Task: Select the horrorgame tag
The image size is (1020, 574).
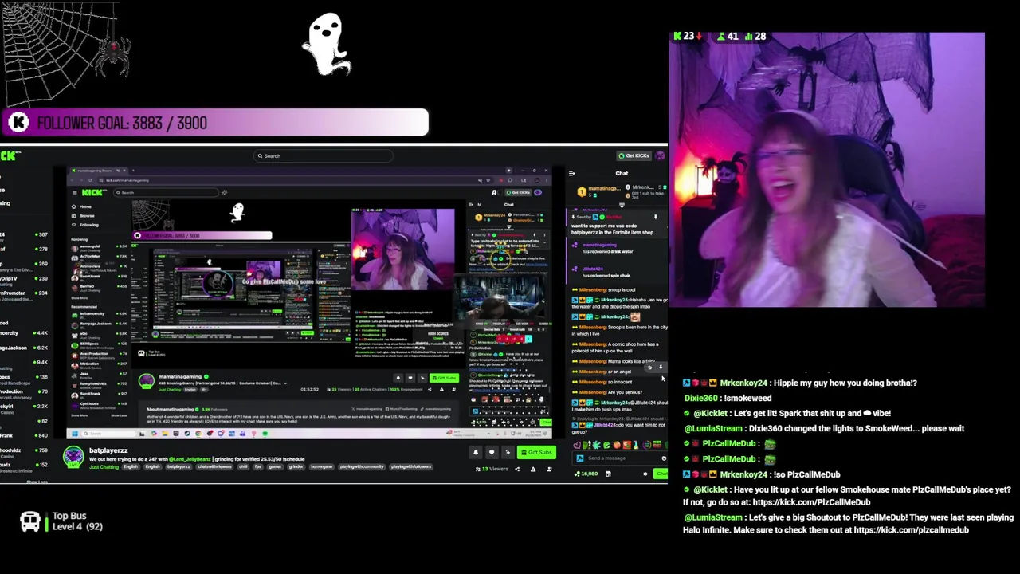Action: click(x=321, y=467)
